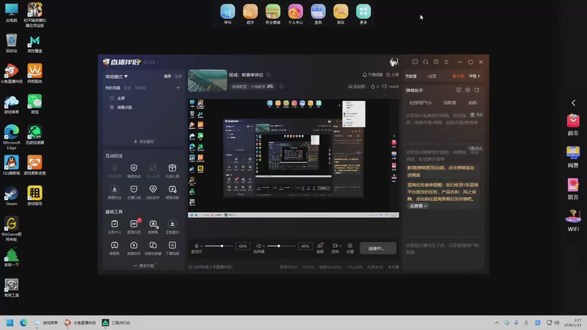This screenshot has width=587, height=330.
Task: Open the quick start help link
Action: (211, 267)
